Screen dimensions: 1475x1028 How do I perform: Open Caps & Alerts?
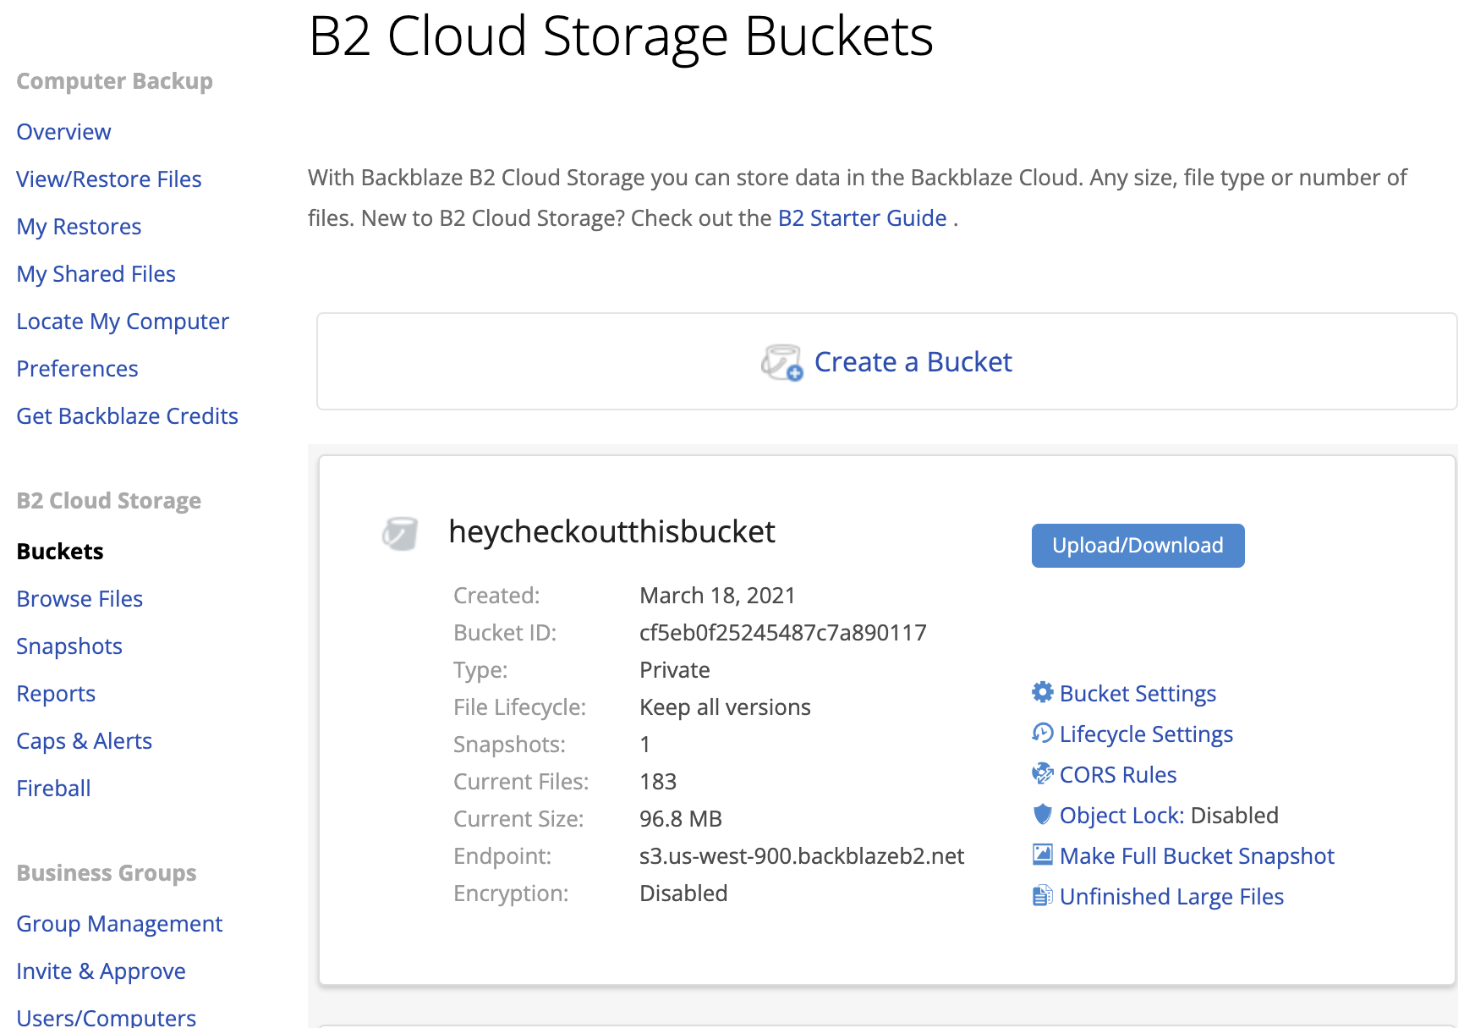coord(84,741)
